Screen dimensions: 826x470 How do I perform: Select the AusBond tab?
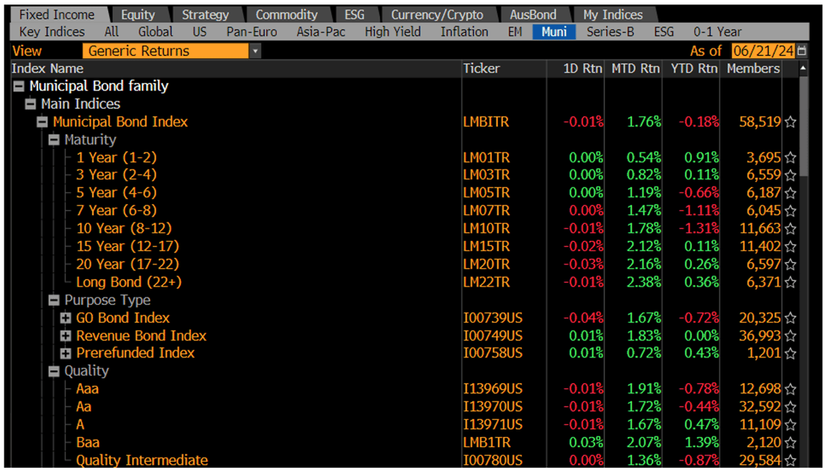point(533,14)
